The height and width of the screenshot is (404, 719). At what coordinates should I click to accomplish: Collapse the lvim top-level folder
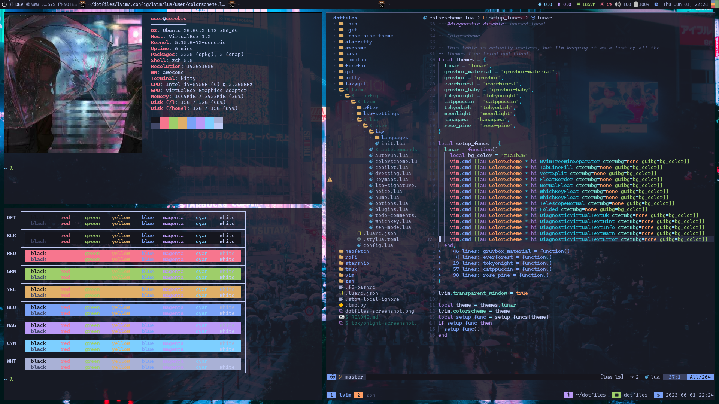[x=351, y=90]
